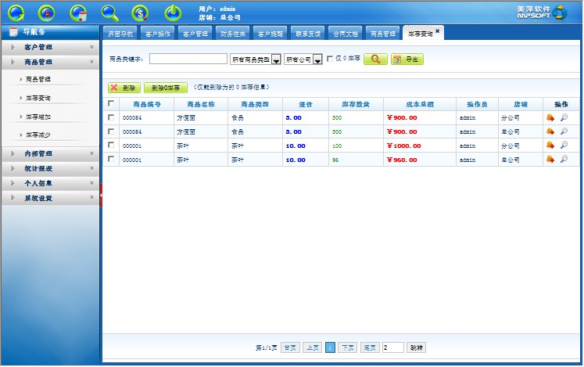Open 库存增加 in the sidebar menu
Viewport: 584px width, 367px height.
pyautogui.click(x=38, y=117)
